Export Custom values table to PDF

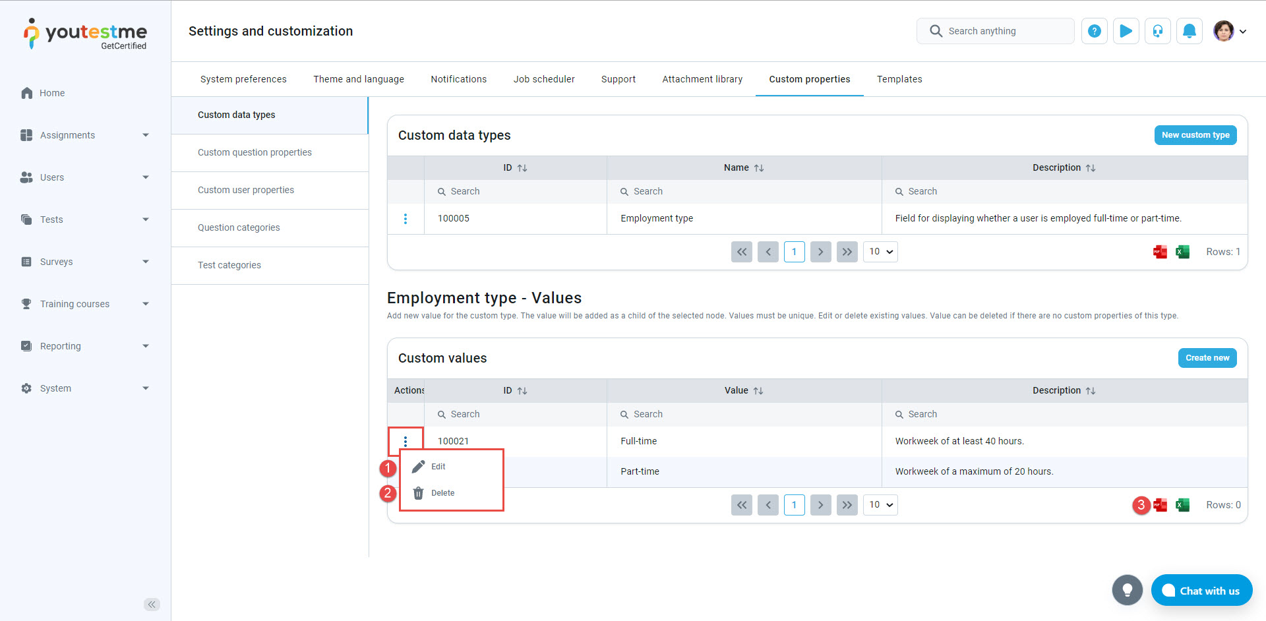point(1160,505)
